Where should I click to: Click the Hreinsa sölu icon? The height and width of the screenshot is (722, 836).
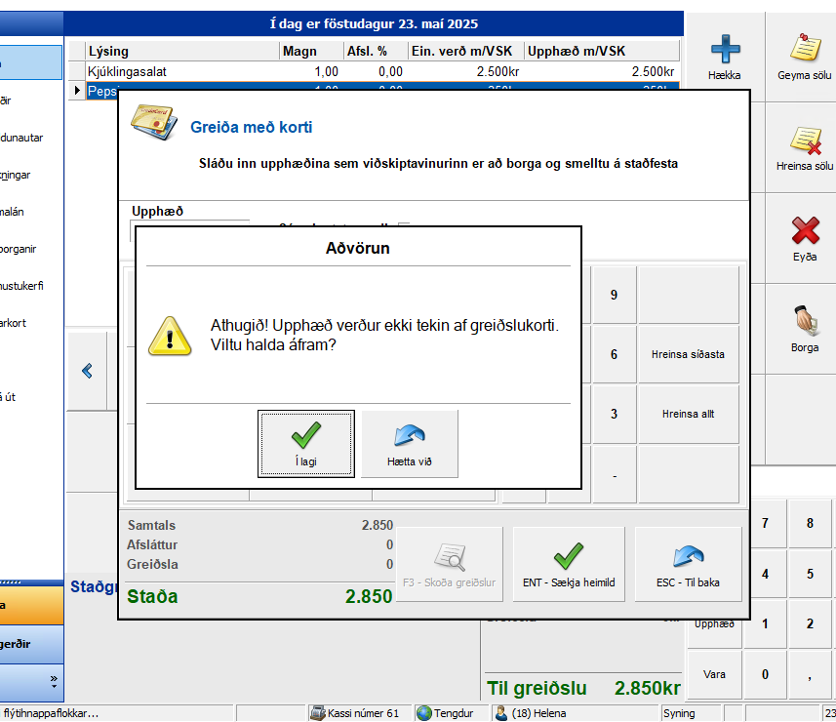pyautogui.click(x=805, y=140)
